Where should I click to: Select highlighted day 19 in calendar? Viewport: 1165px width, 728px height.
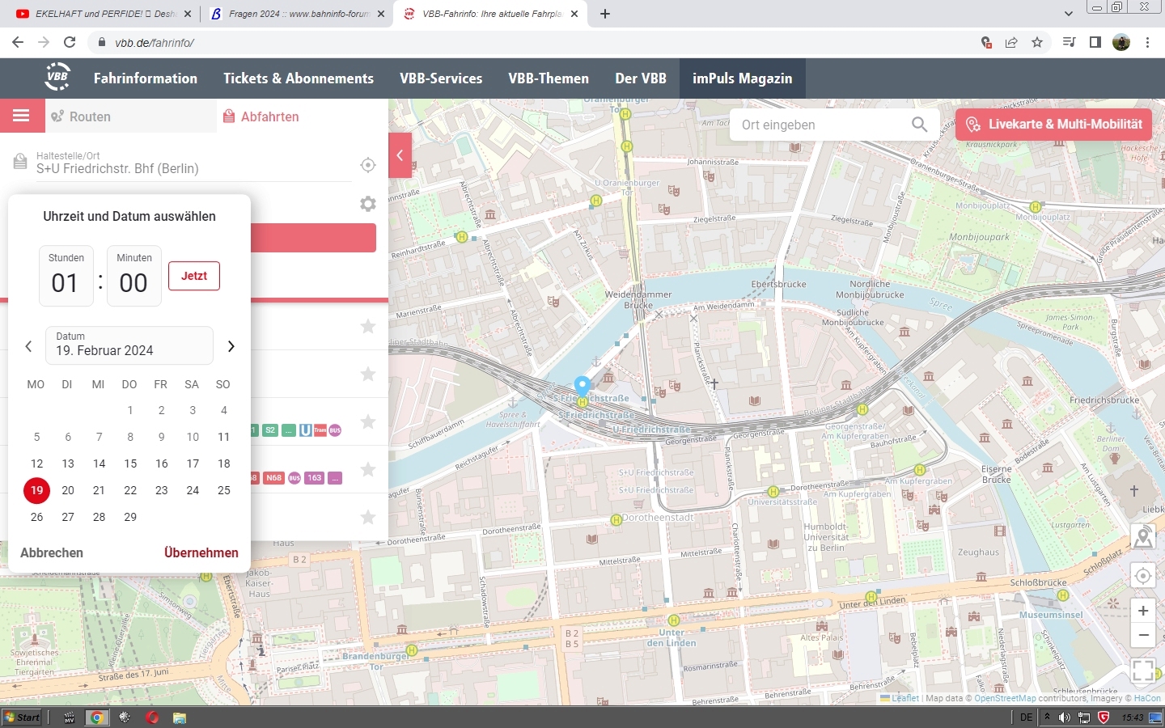36,490
